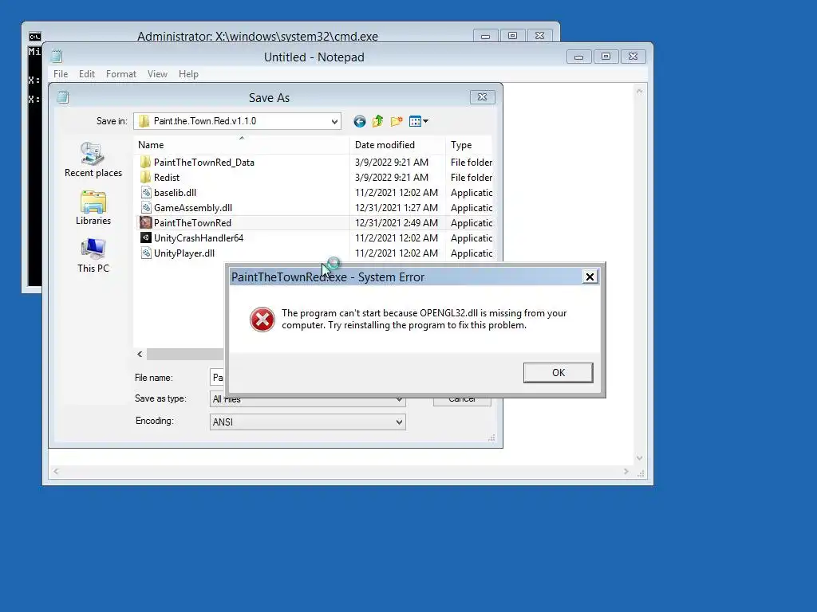Close the System Error dialog with X
817x612 pixels.
pyautogui.click(x=590, y=277)
